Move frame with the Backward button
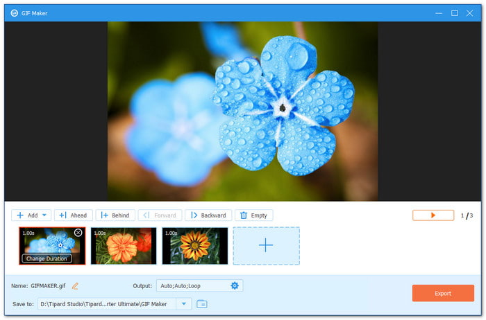 pos(208,215)
